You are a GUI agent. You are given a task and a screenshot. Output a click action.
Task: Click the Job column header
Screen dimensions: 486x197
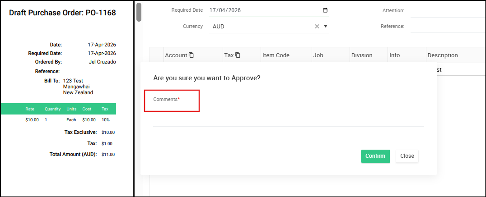(x=331, y=55)
